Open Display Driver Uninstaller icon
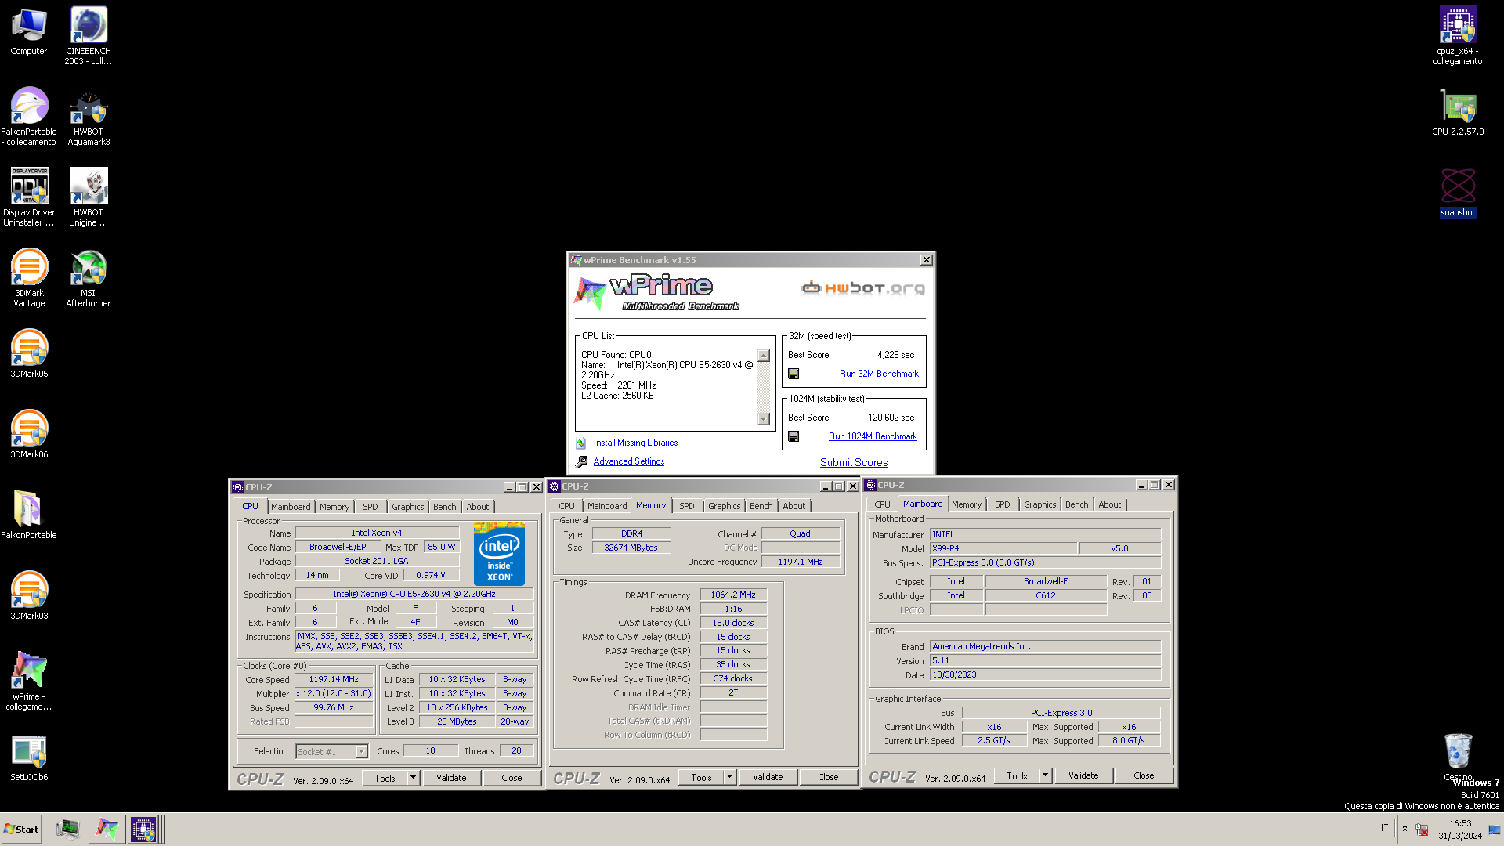This screenshot has width=1504, height=846. tap(29, 197)
